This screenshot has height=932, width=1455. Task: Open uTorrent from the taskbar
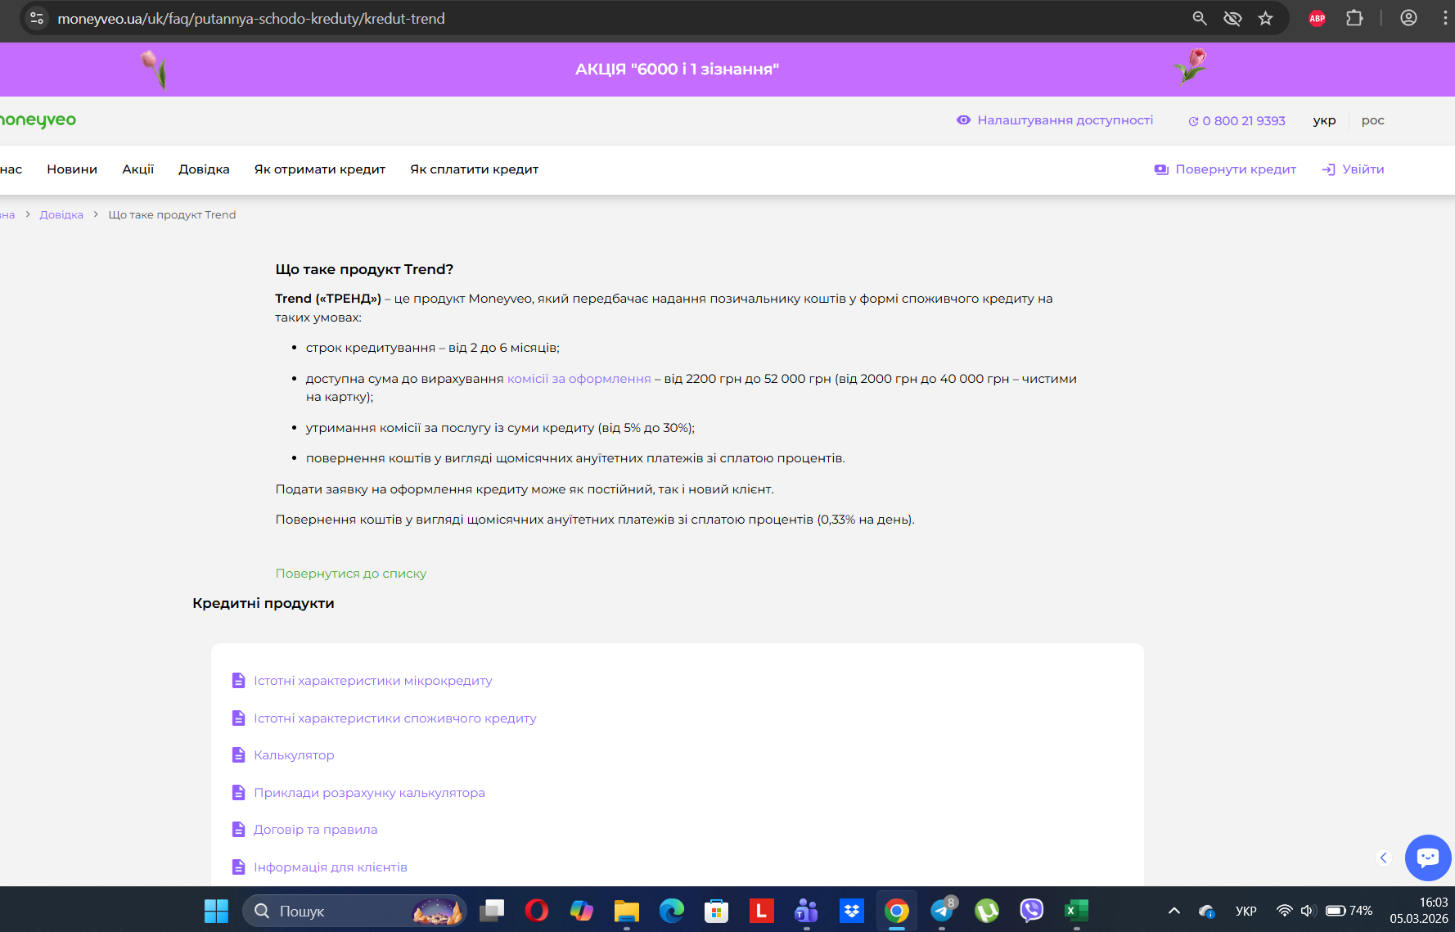pyautogui.click(x=987, y=911)
